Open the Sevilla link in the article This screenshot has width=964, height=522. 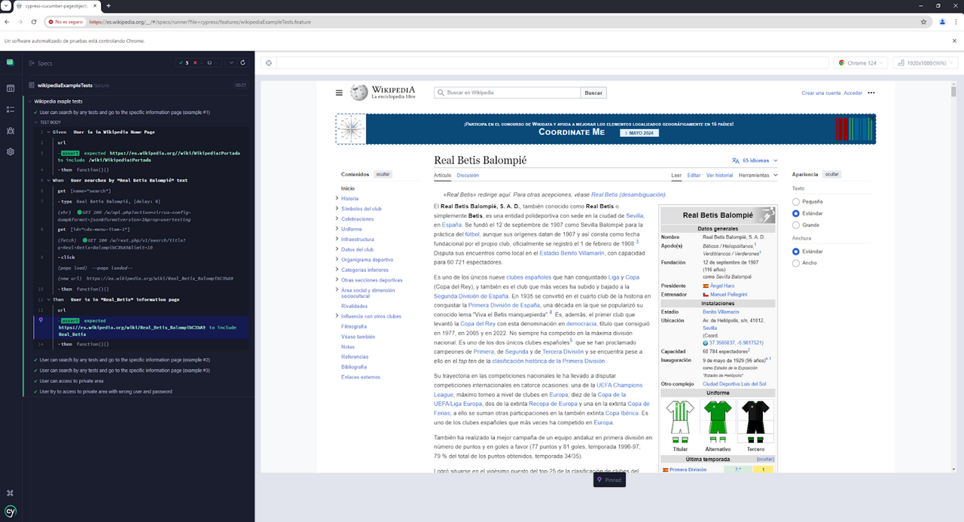click(635, 215)
